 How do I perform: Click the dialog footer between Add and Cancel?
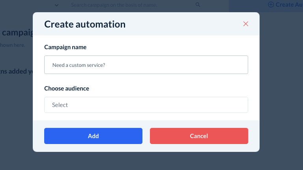(x=146, y=136)
